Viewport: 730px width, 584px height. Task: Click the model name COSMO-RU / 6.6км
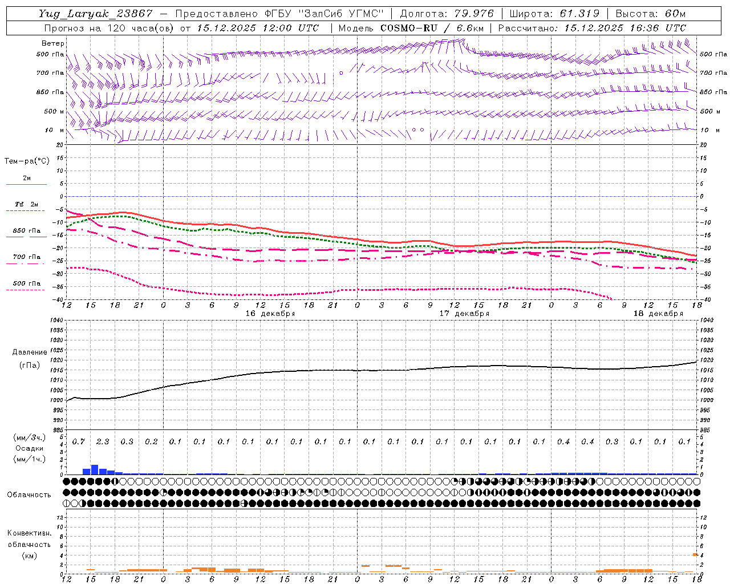[432, 28]
